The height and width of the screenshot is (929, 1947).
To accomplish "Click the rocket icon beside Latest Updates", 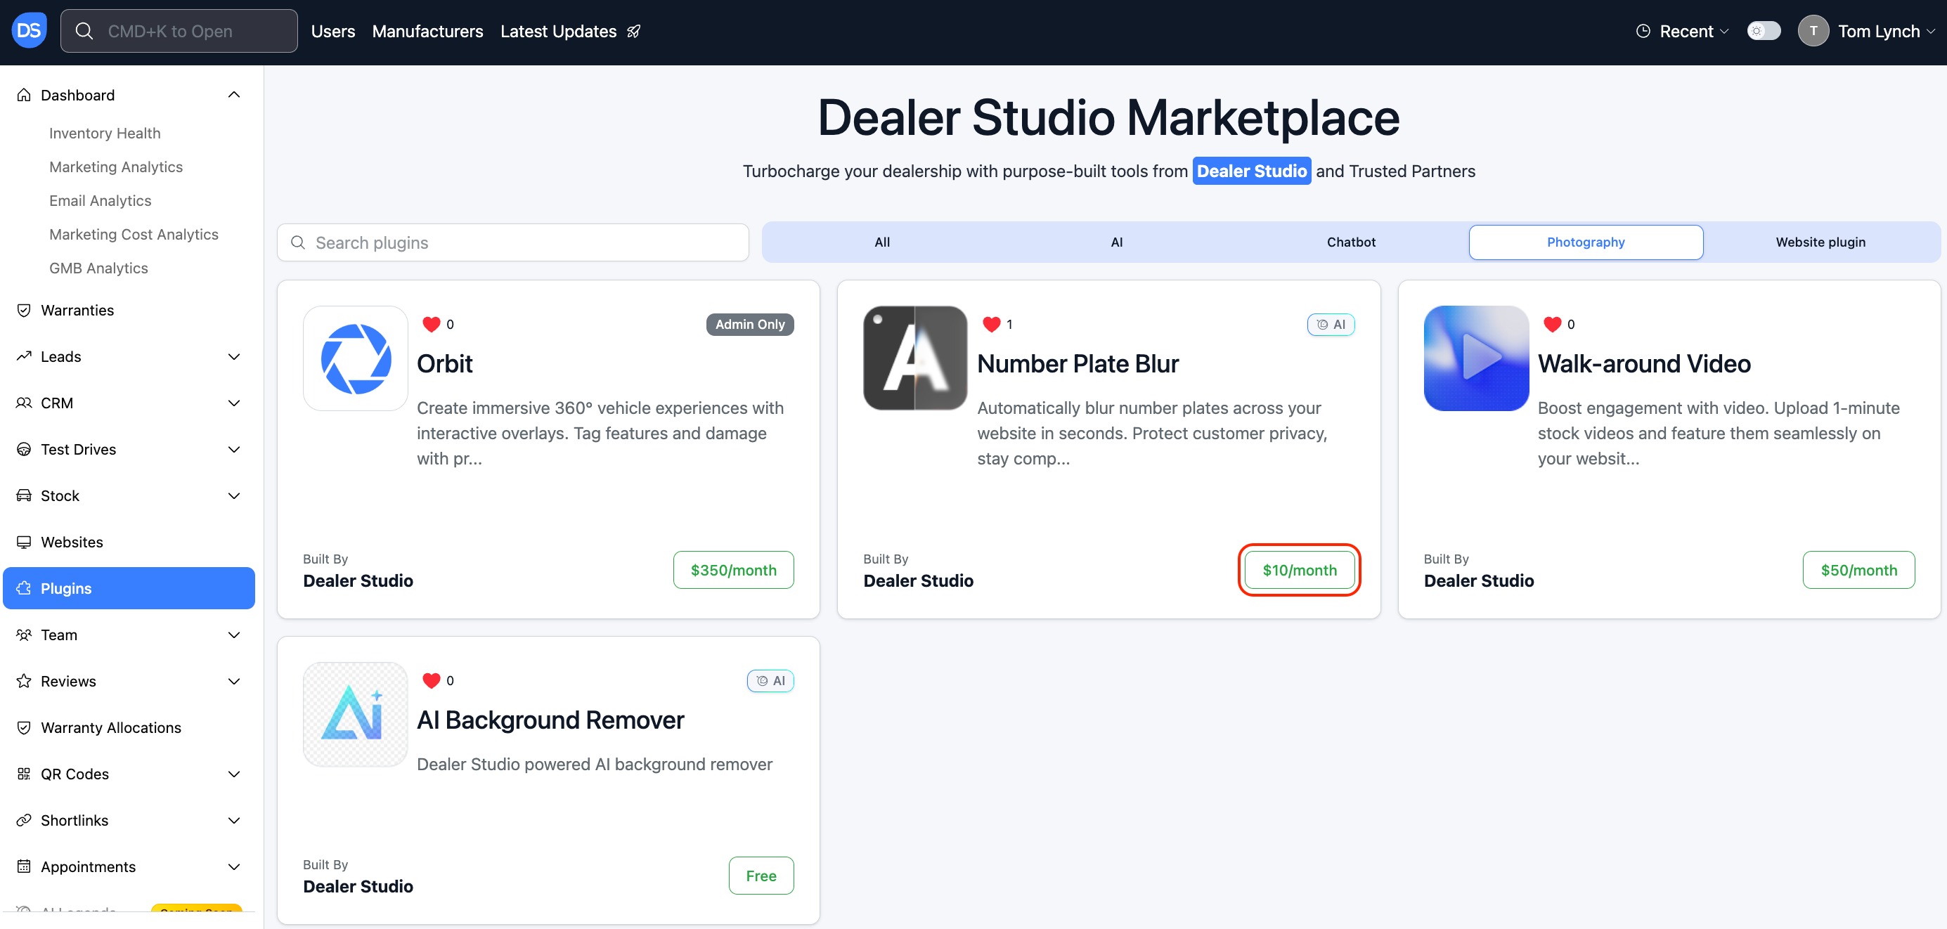I will (x=633, y=32).
